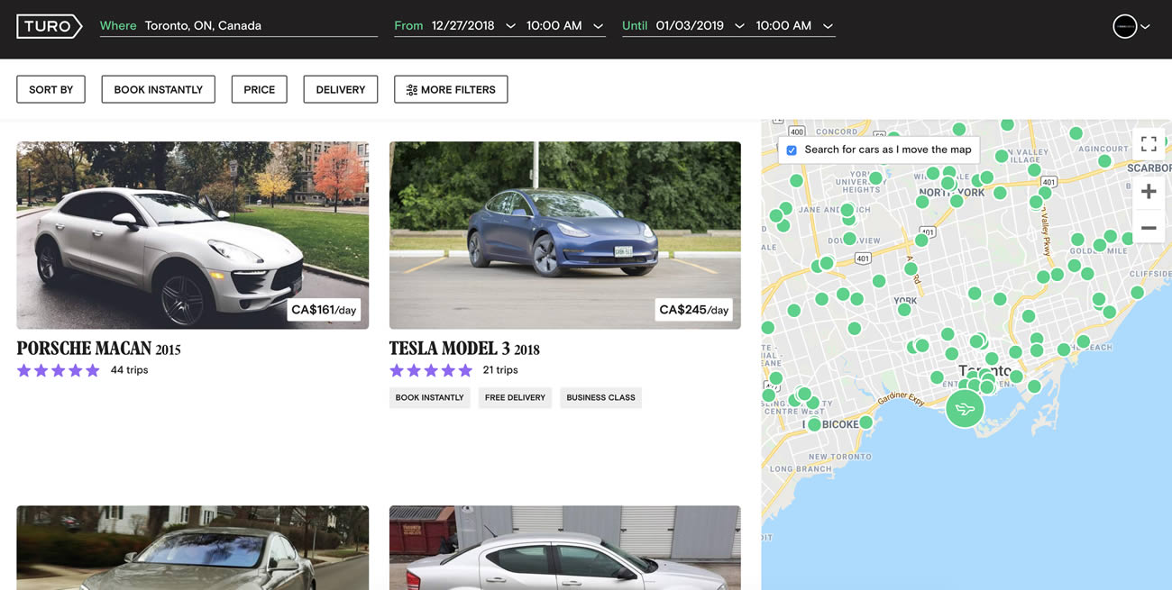Click the CA$245/day price tag
This screenshot has width=1172, height=590.
(x=693, y=310)
